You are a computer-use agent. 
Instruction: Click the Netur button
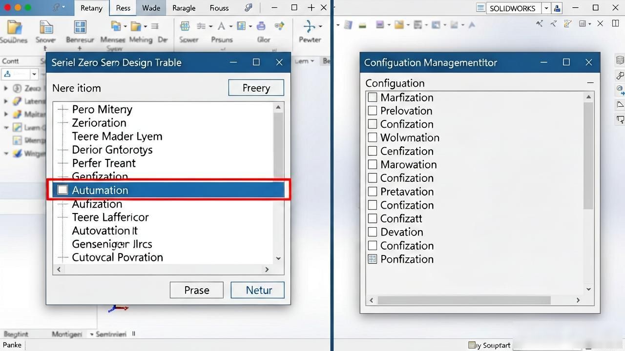coord(257,290)
